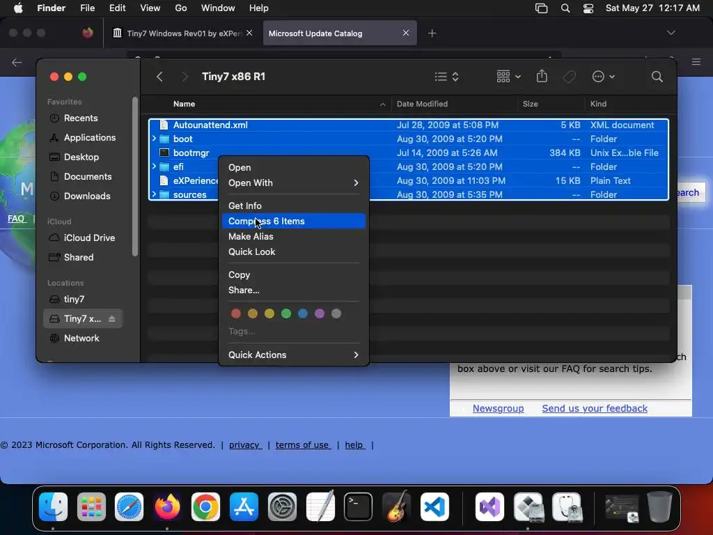The height and width of the screenshot is (535, 713).
Task: Open the Open With submenu
Action: pos(294,183)
